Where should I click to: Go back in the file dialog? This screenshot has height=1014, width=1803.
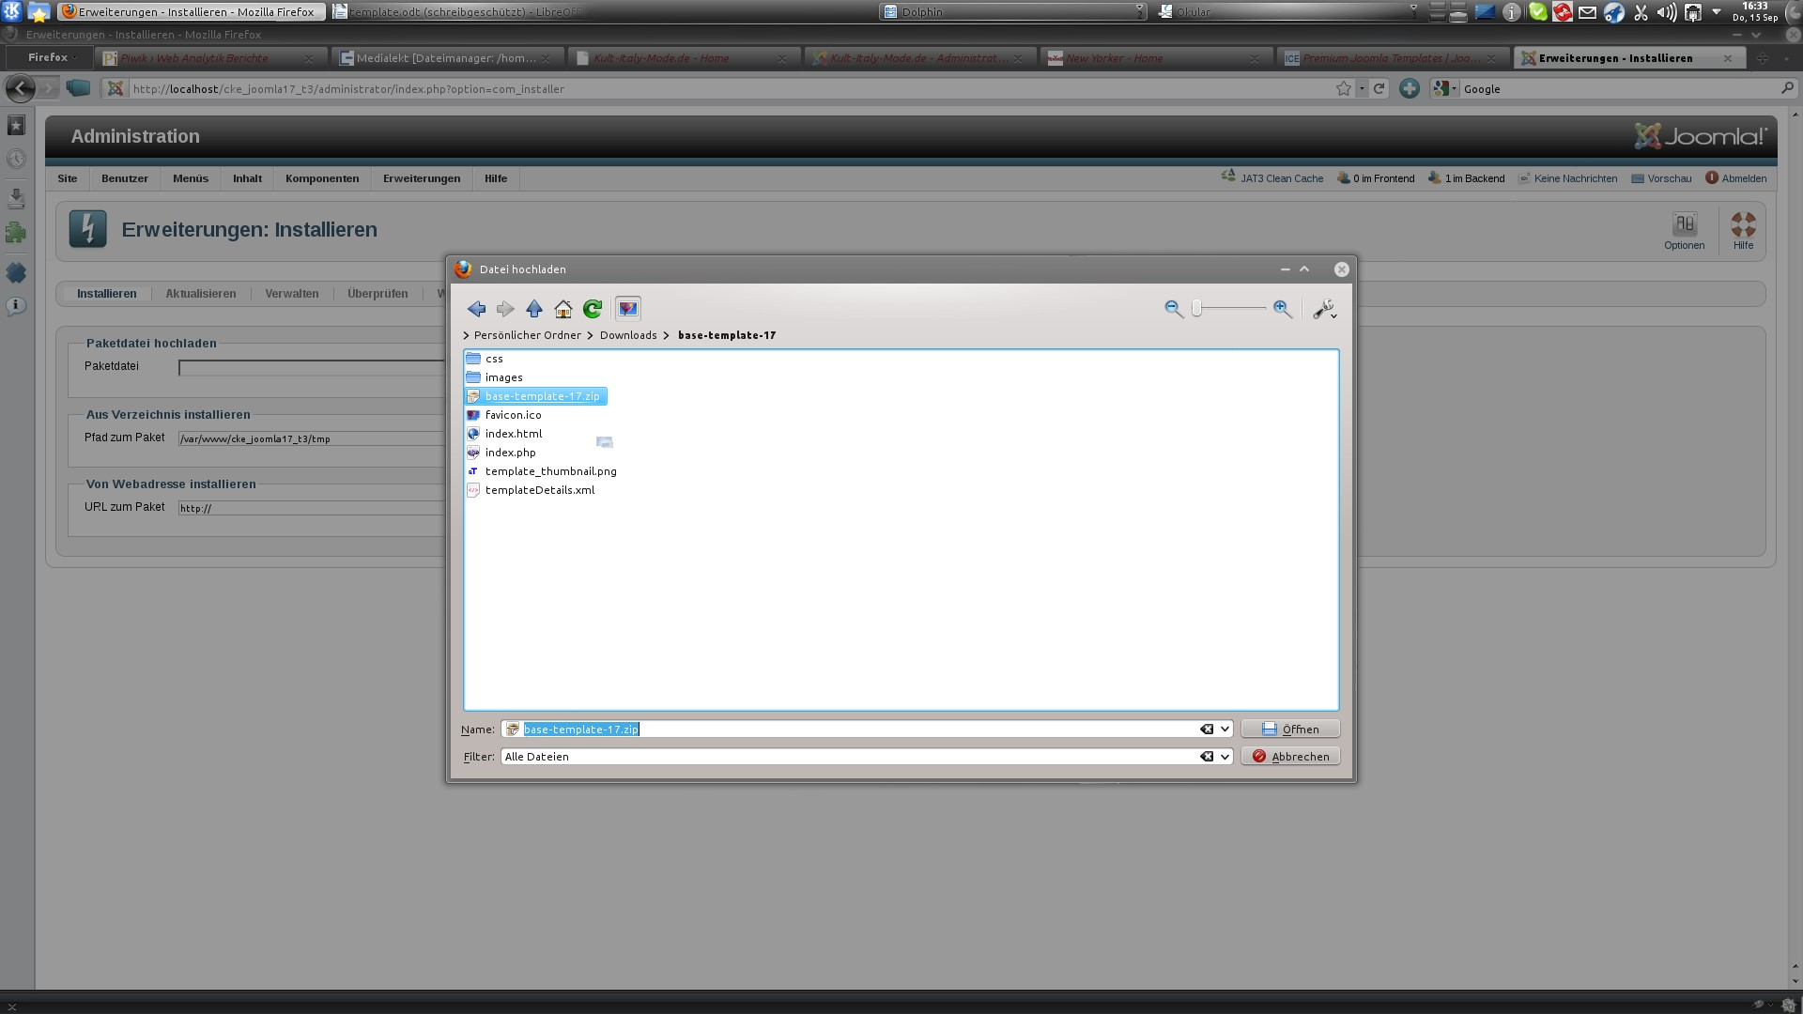[x=476, y=309]
